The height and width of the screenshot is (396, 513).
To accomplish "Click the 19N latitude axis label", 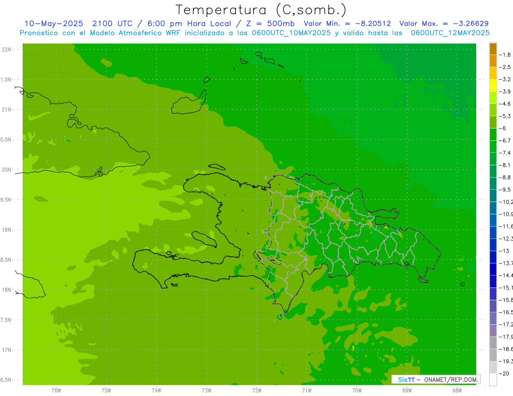I will [7, 229].
